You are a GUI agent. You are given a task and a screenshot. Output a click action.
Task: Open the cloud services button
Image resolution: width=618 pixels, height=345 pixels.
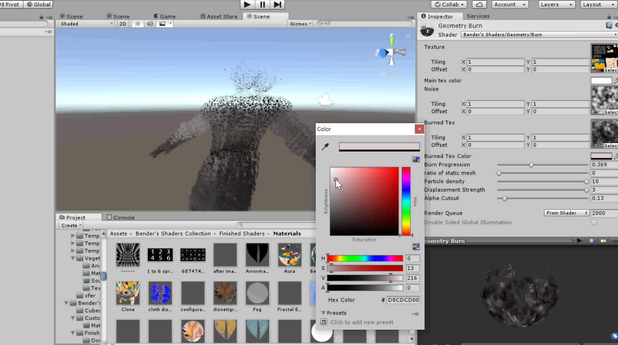pos(479,4)
